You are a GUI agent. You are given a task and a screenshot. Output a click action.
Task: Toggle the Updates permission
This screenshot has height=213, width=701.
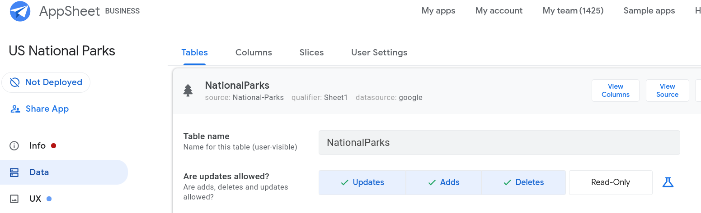(x=362, y=182)
